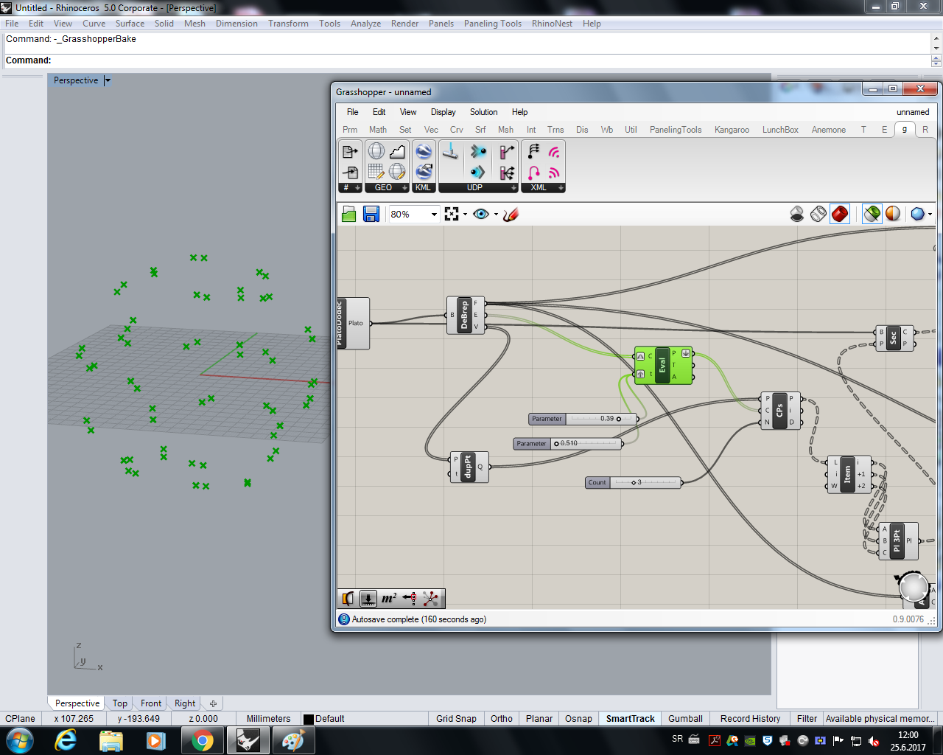Click the UDP blue stamp icon
The width and height of the screenshot is (943, 755).
coord(450,151)
